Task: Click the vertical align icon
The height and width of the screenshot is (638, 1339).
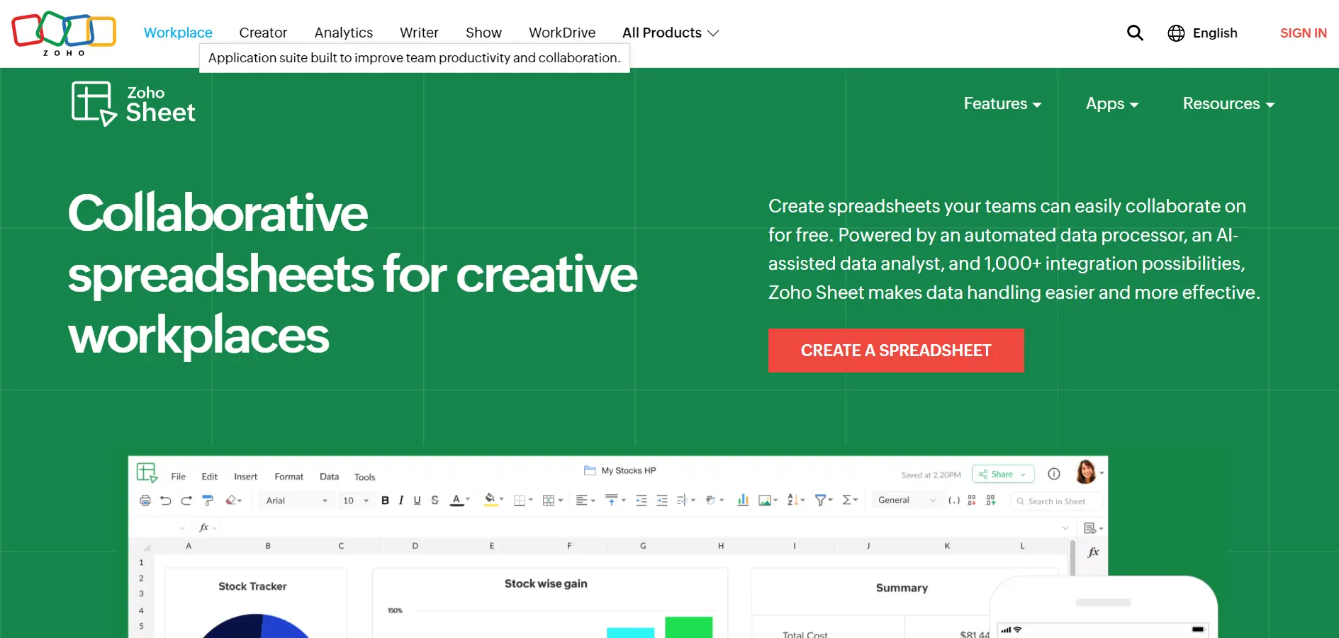Action: pos(612,501)
